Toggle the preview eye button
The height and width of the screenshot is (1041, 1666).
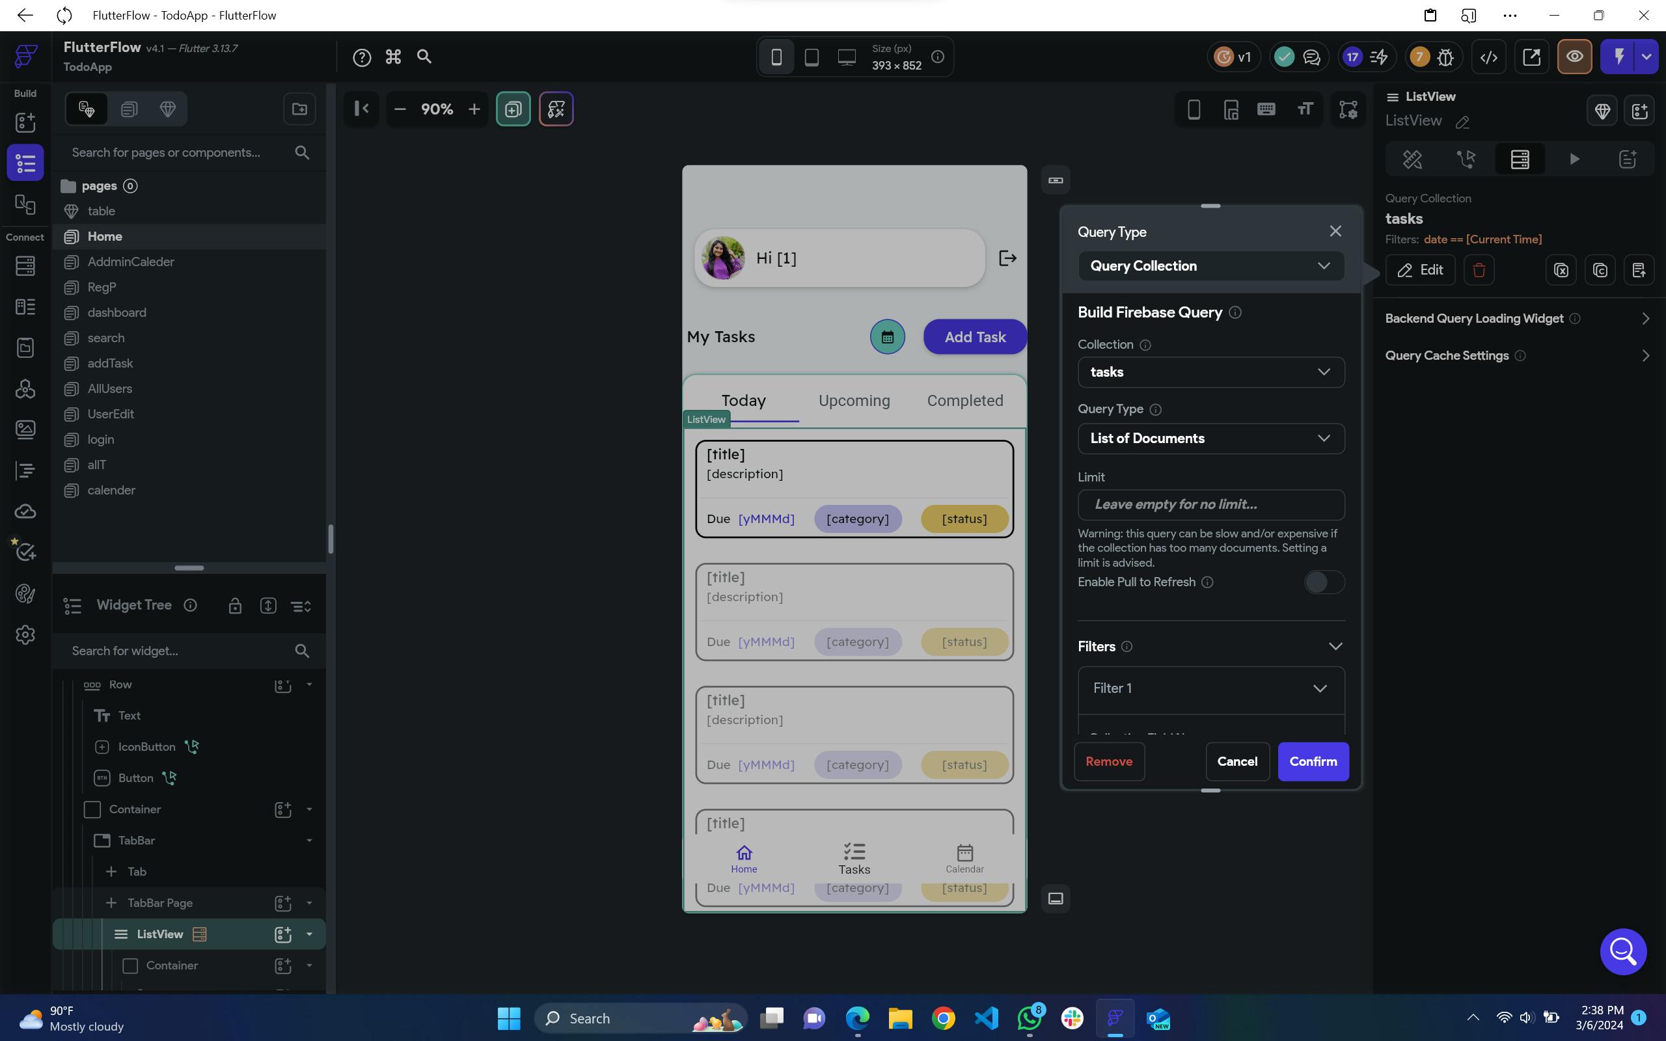(1574, 57)
